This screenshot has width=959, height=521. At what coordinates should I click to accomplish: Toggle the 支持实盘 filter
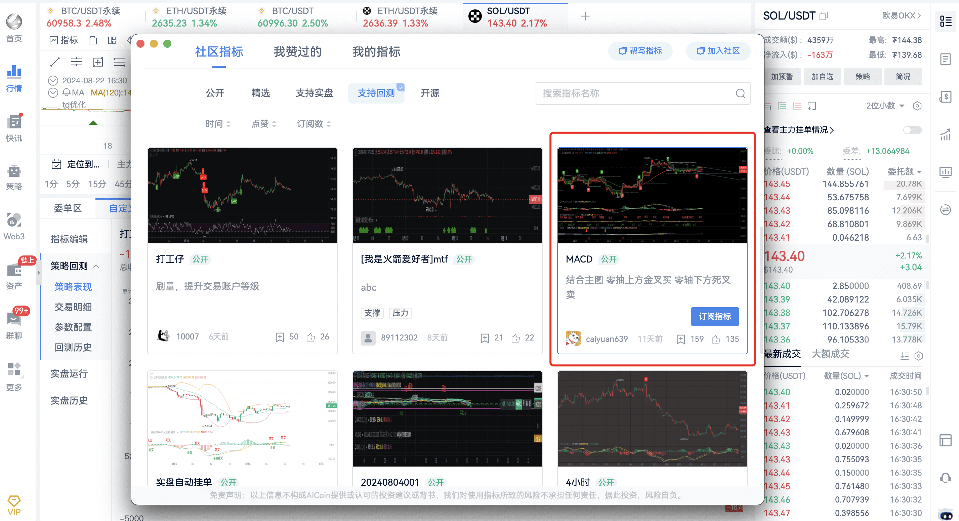tap(314, 93)
